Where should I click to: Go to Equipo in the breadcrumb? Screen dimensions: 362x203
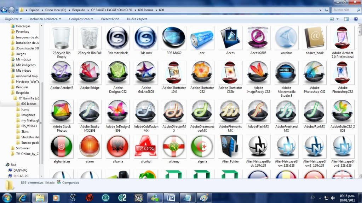[x=34, y=10]
